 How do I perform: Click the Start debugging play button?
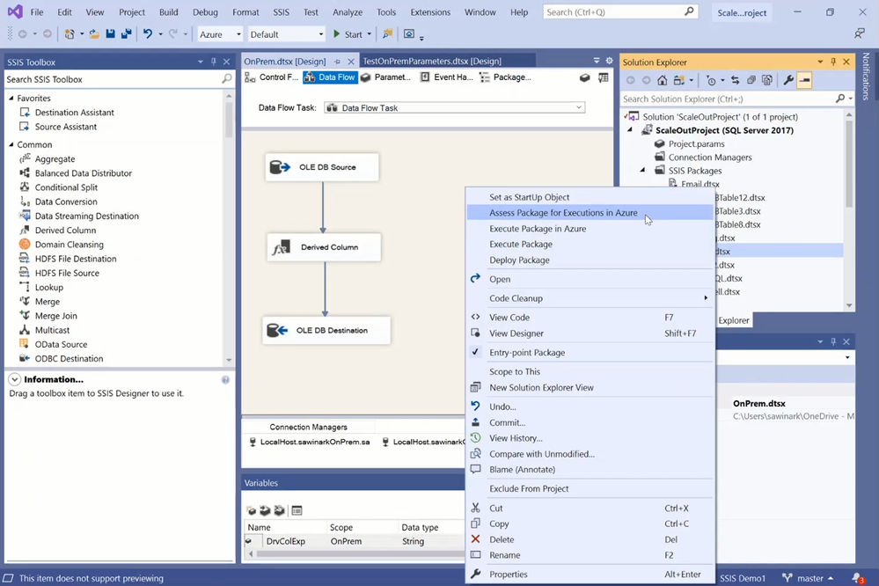point(337,34)
